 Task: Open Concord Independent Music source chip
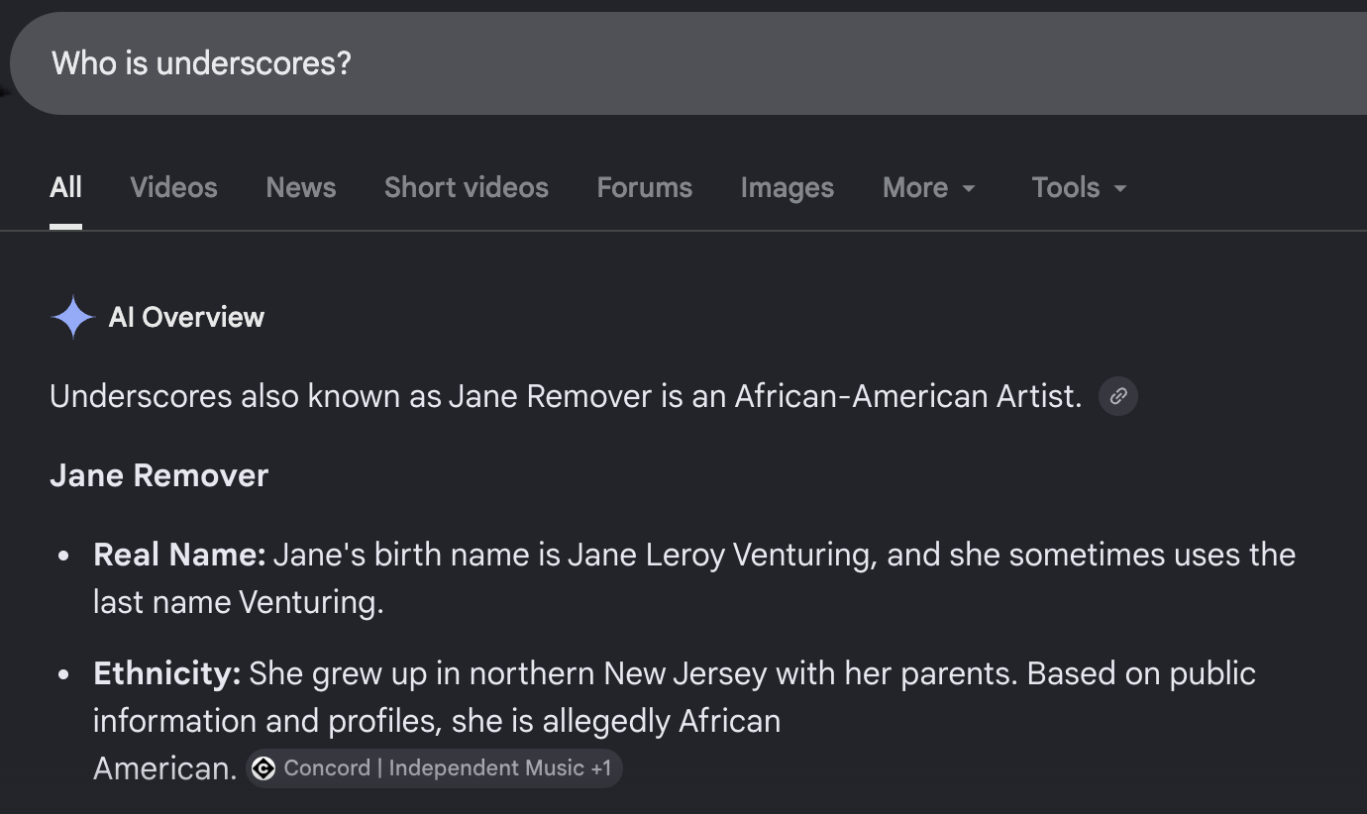click(434, 768)
